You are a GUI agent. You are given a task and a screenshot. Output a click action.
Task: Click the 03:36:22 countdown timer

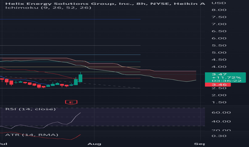pyautogui.click(x=227, y=81)
